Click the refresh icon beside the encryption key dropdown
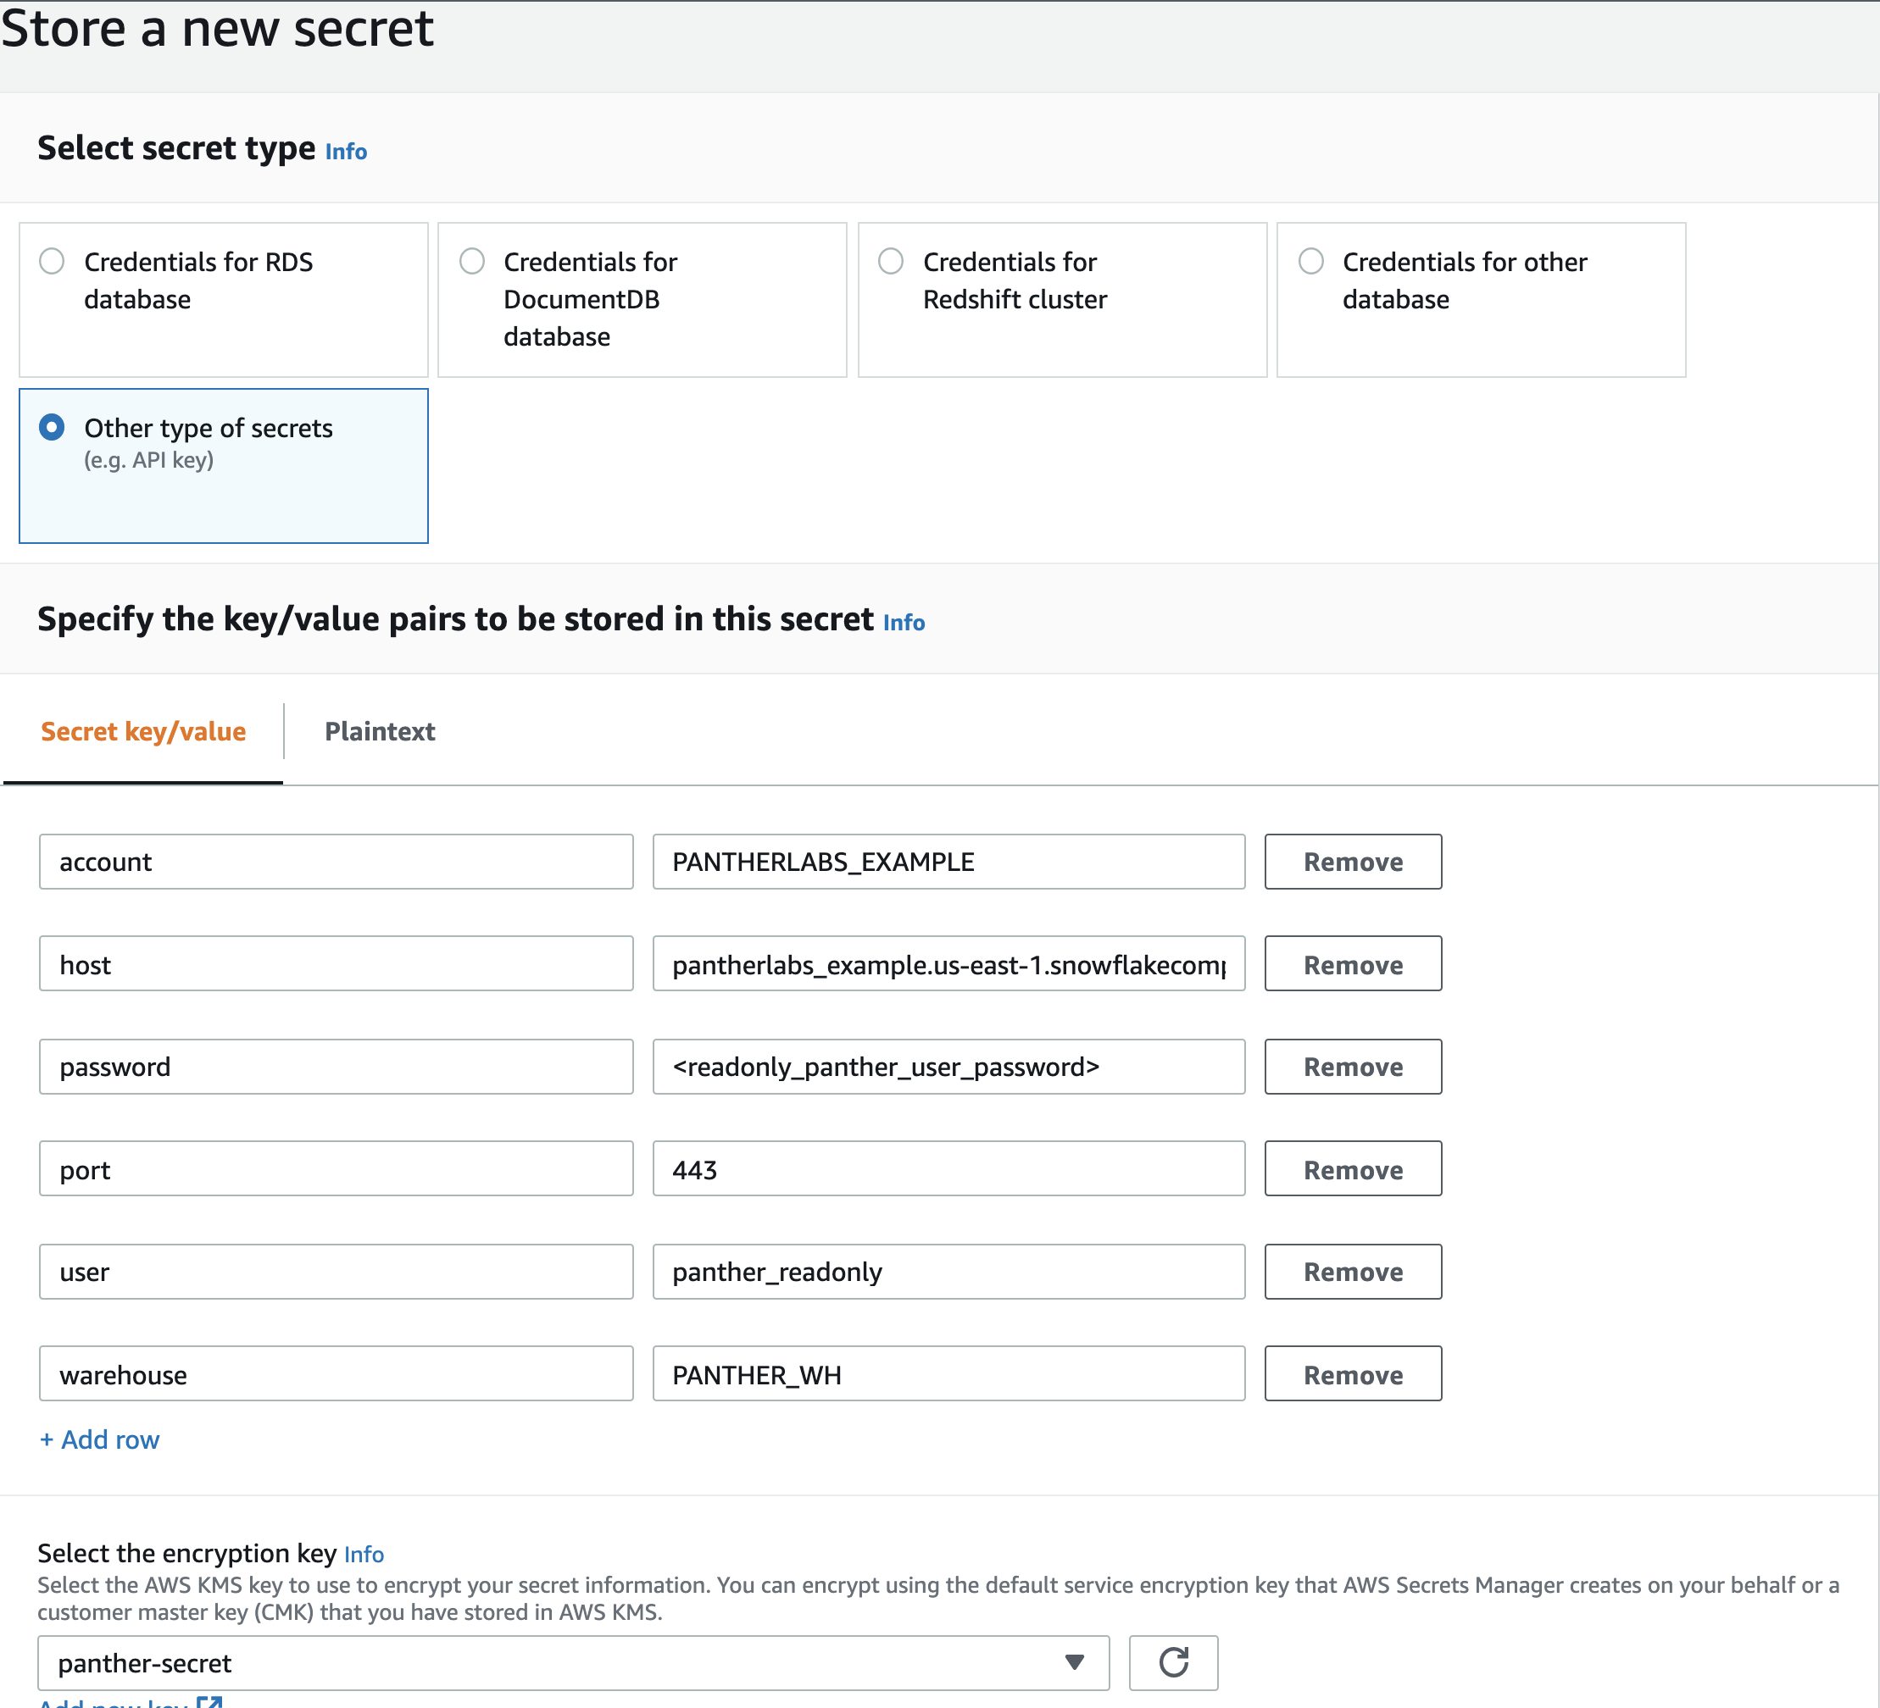The width and height of the screenshot is (1880, 1708). [x=1173, y=1662]
